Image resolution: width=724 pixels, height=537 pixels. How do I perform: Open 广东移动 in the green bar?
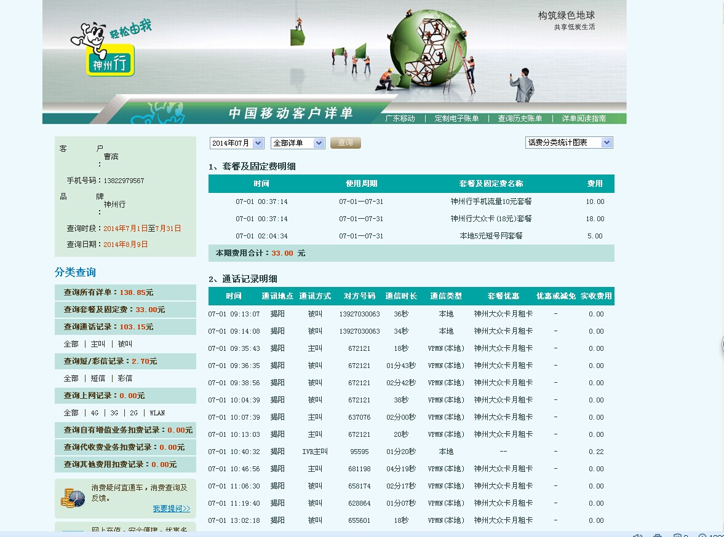400,119
